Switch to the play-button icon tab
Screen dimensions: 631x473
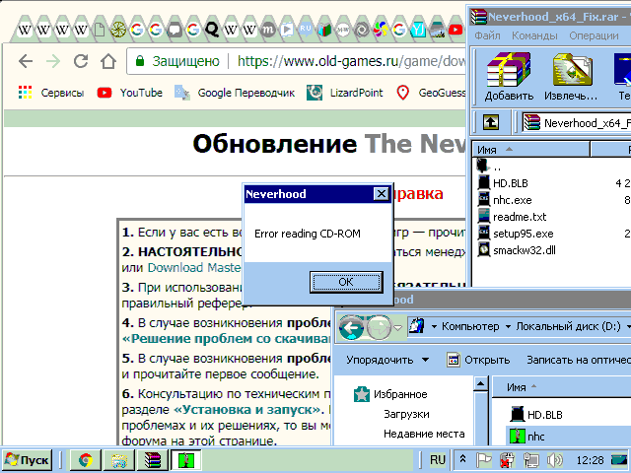click(x=287, y=30)
